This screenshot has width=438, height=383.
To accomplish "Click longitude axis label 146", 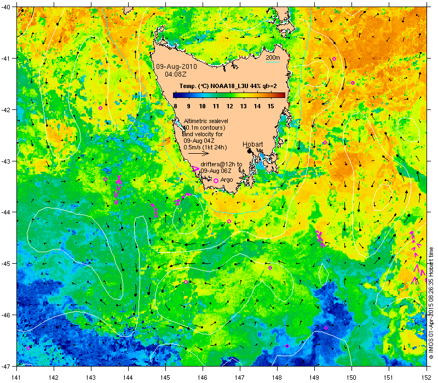I will pos(203,378).
